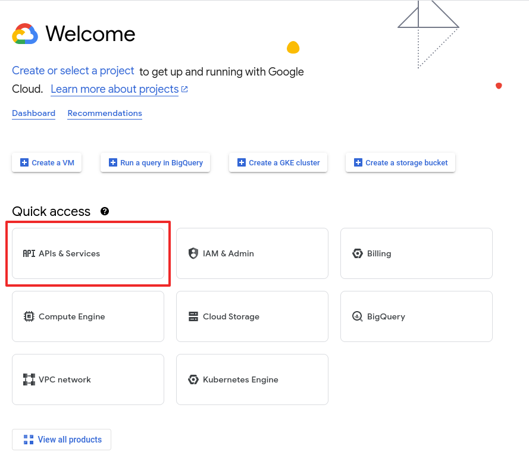Open Learn more about projects link
The width and height of the screenshot is (529, 458).
tap(114, 89)
